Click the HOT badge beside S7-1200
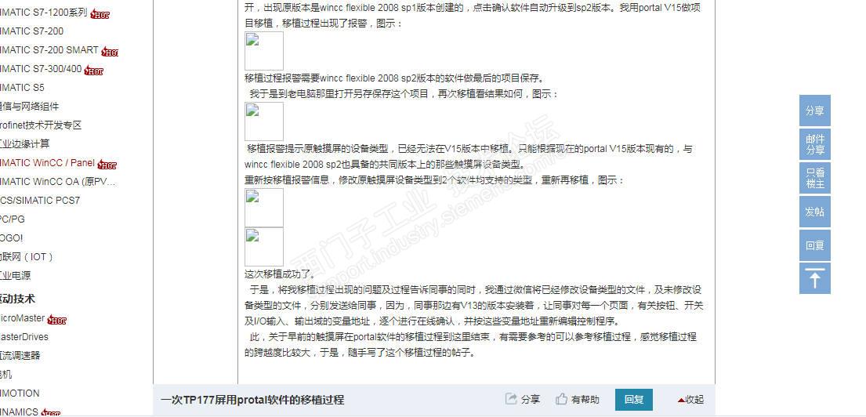Viewport: 866px width, 417px height. pos(100,14)
